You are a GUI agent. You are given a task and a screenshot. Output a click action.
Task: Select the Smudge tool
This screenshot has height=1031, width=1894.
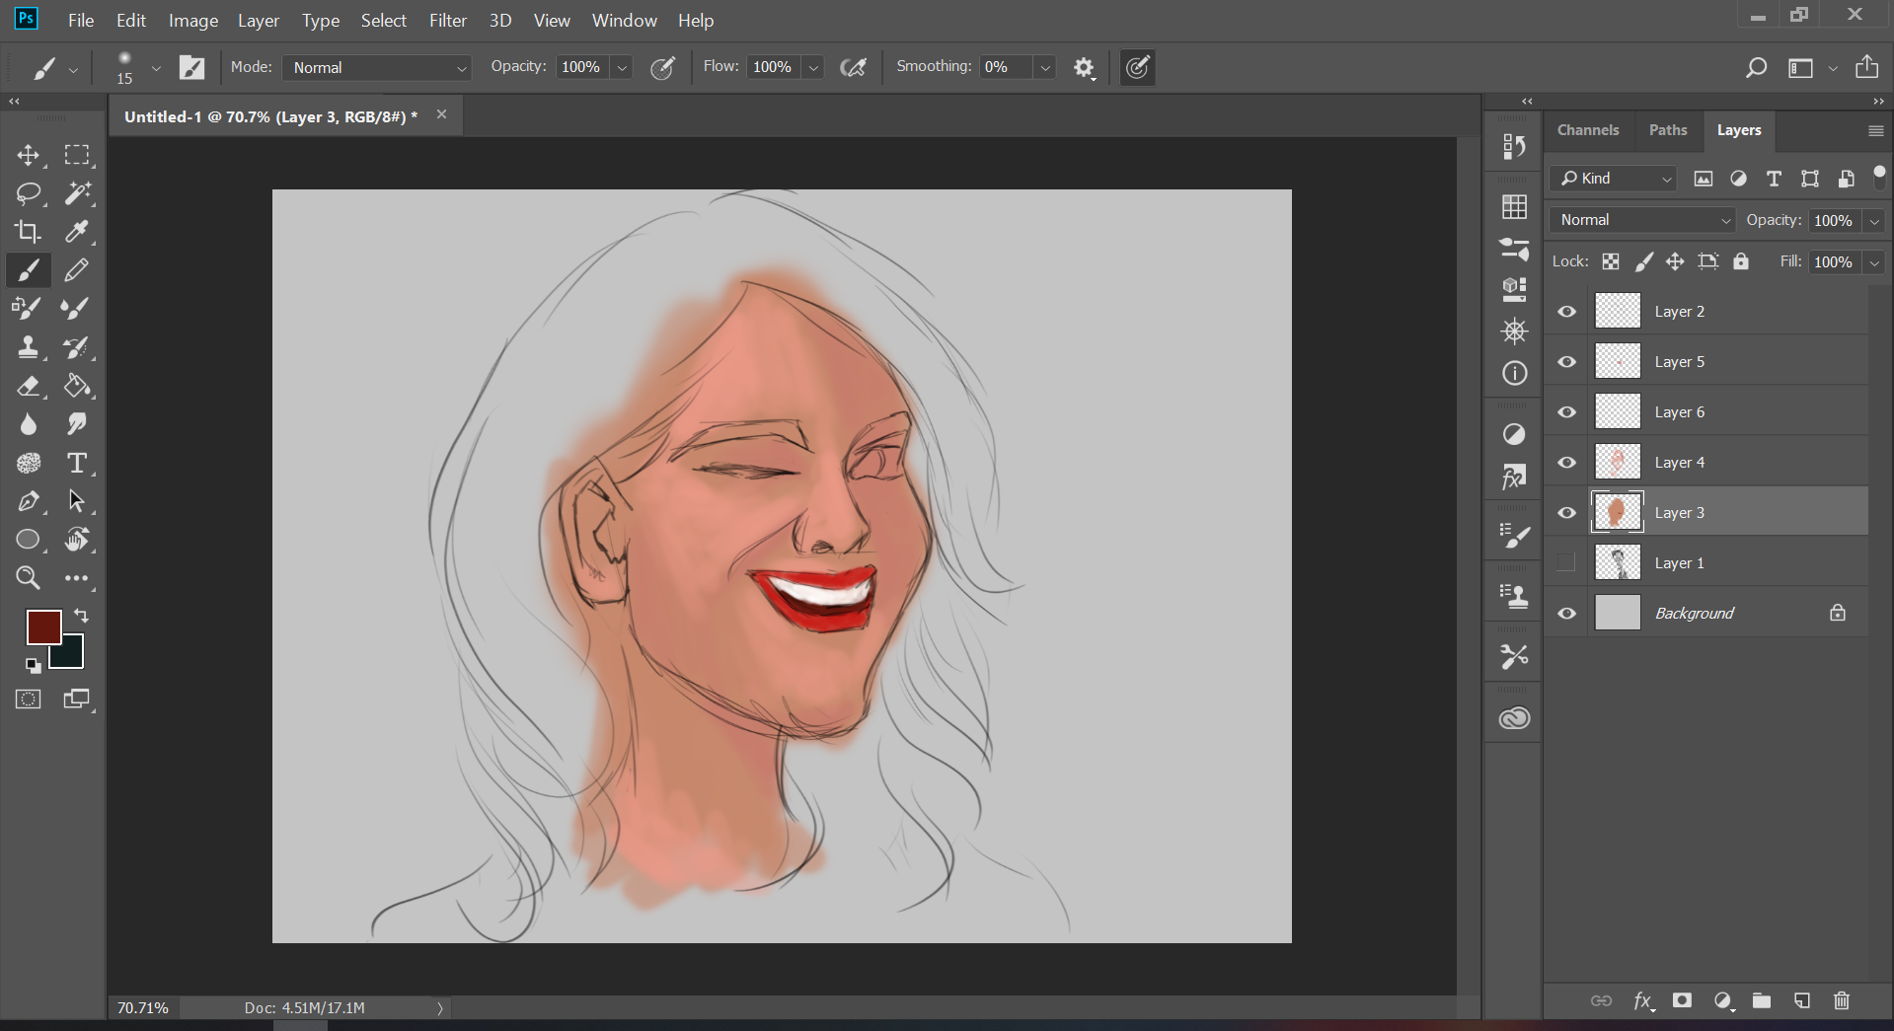tap(77, 424)
